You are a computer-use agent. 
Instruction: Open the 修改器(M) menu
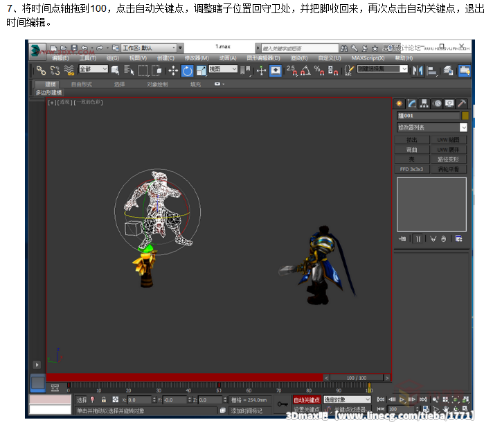pos(197,58)
